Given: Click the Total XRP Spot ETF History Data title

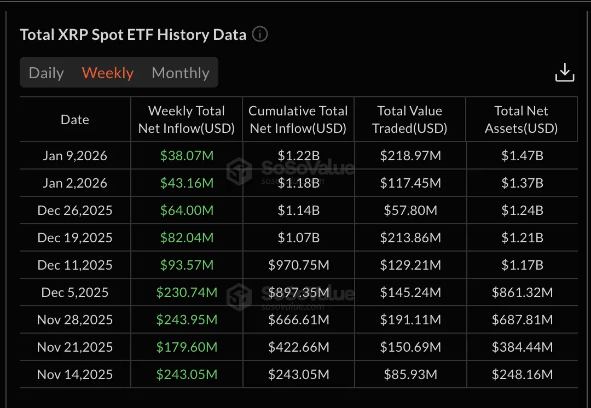Looking at the screenshot, I should click(132, 34).
